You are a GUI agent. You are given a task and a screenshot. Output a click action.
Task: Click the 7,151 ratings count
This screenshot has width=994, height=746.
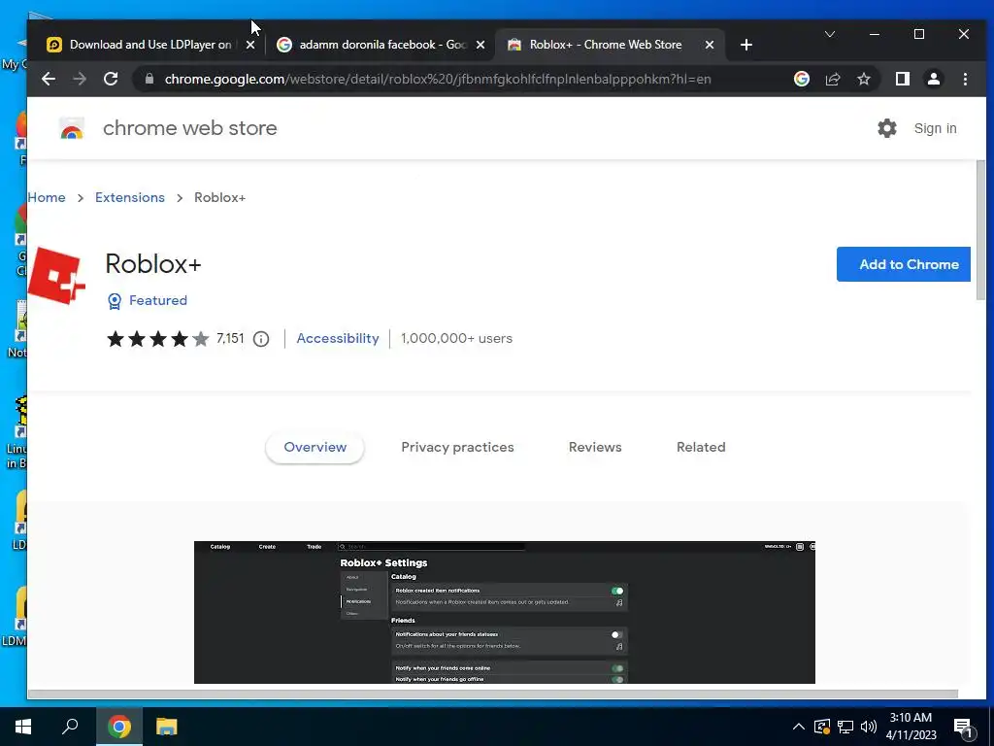pos(230,338)
